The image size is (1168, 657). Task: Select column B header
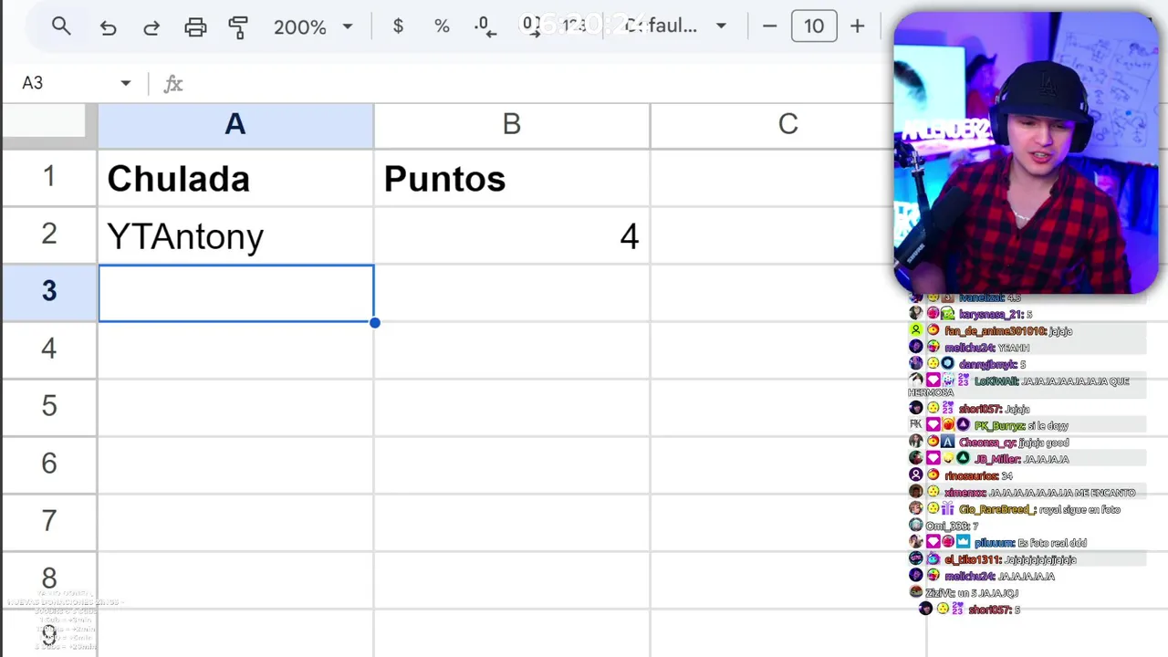tap(511, 125)
